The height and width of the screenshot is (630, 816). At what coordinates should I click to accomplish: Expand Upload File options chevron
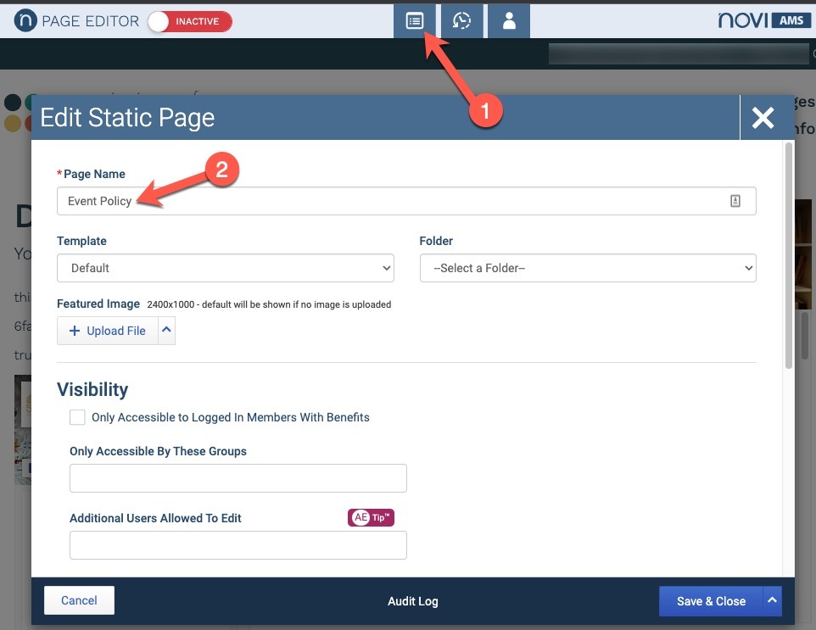166,331
